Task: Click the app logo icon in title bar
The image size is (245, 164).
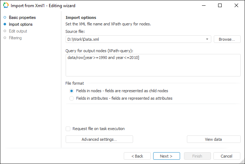Action: click(x=6, y=6)
